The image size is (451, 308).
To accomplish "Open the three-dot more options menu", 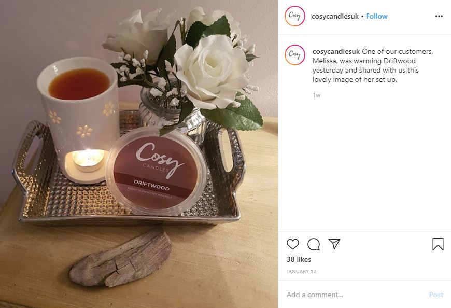I will [x=439, y=16].
